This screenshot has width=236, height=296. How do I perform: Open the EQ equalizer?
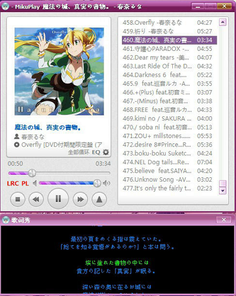tap(96, 152)
